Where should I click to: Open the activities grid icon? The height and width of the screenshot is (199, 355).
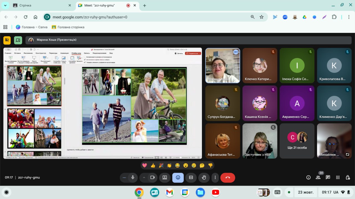(x=338, y=177)
